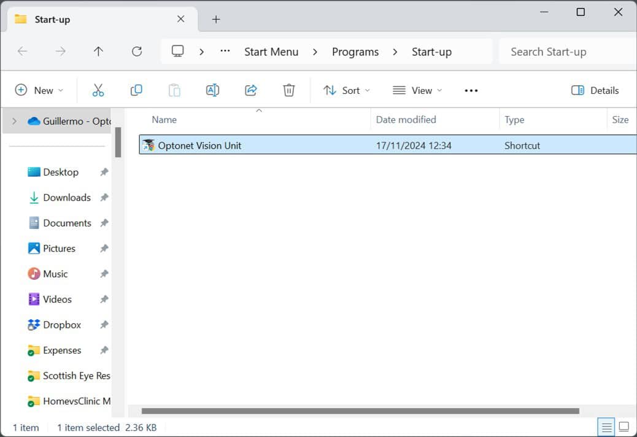This screenshot has width=637, height=437.
Task: Click the Delete trash icon
Action: point(289,90)
